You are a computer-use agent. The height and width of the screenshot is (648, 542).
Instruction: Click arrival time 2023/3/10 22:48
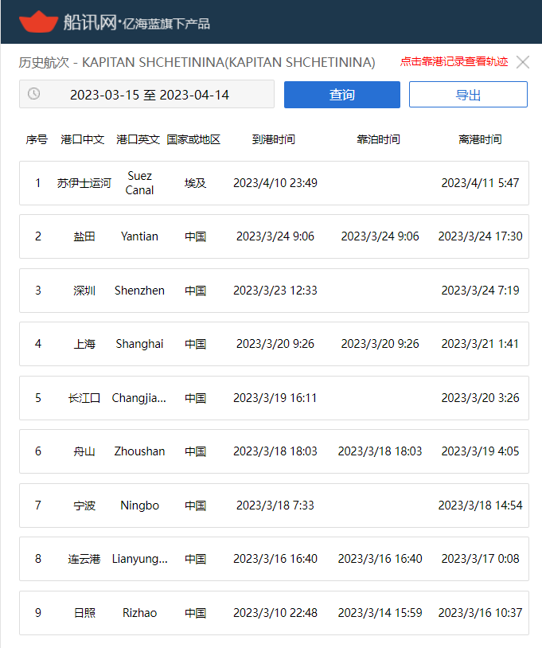pyautogui.click(x=275, y=613)
